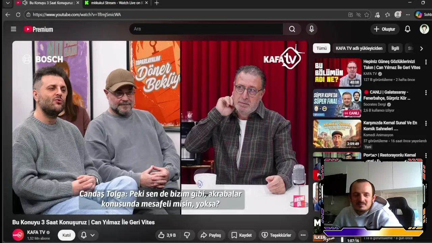Open Kemal Sunal 2:59:49 thumbnail

click(337, 134)
